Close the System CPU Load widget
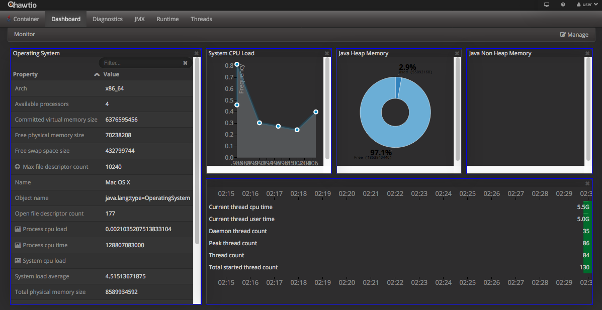Image resolution: width=602 pixels, height=310 pixels. point(327,53)
